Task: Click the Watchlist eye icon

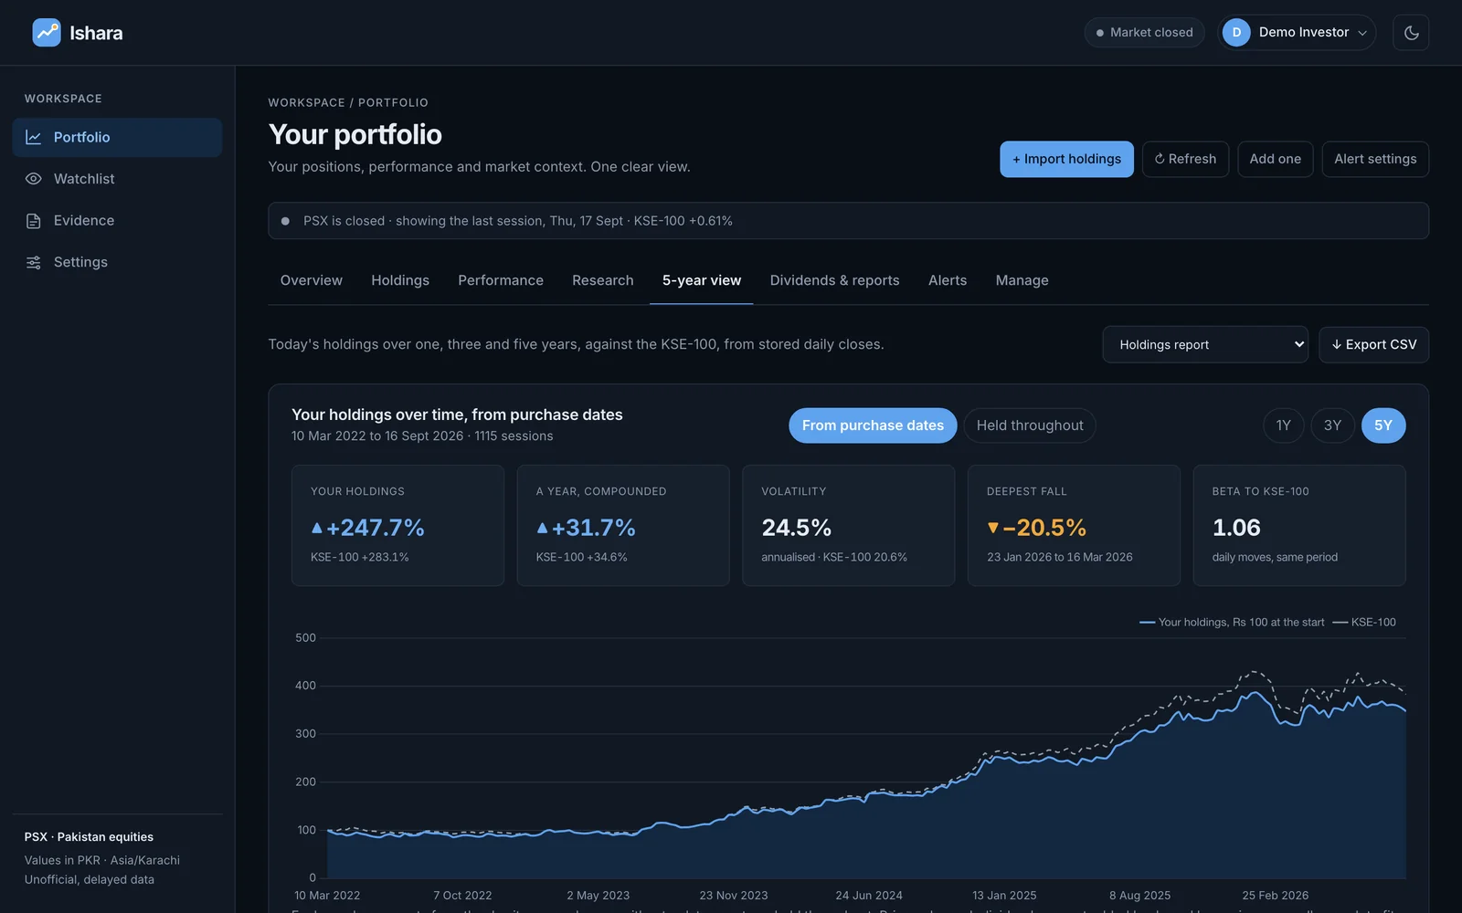Action: 34,179
